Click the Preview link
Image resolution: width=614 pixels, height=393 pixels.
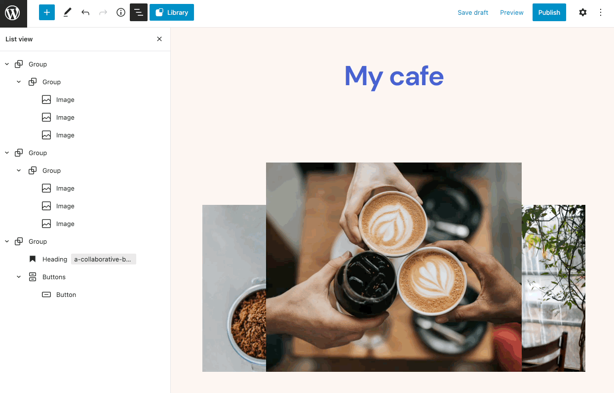pyautogui.click(x=512, y=12)
